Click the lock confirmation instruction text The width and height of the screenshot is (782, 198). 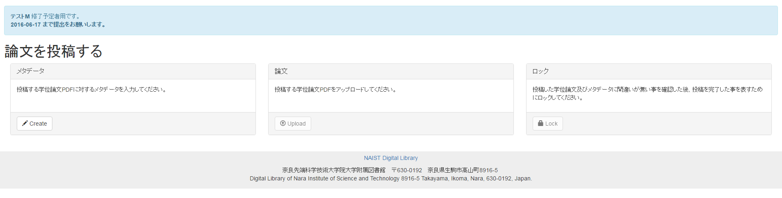click(647, 93)
